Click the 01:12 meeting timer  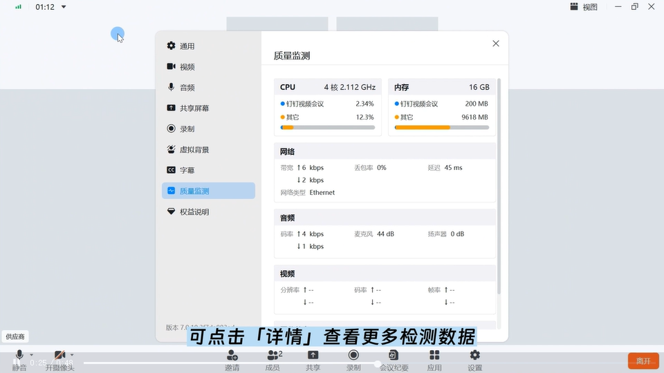[45, 7]
